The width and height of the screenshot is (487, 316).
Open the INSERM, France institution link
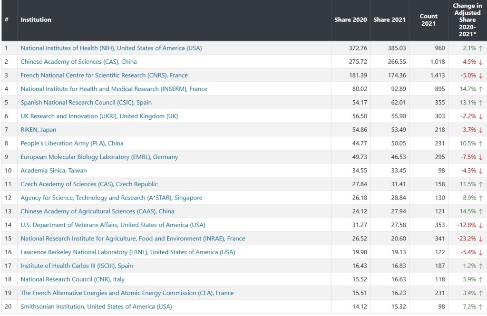coord(114,89)
